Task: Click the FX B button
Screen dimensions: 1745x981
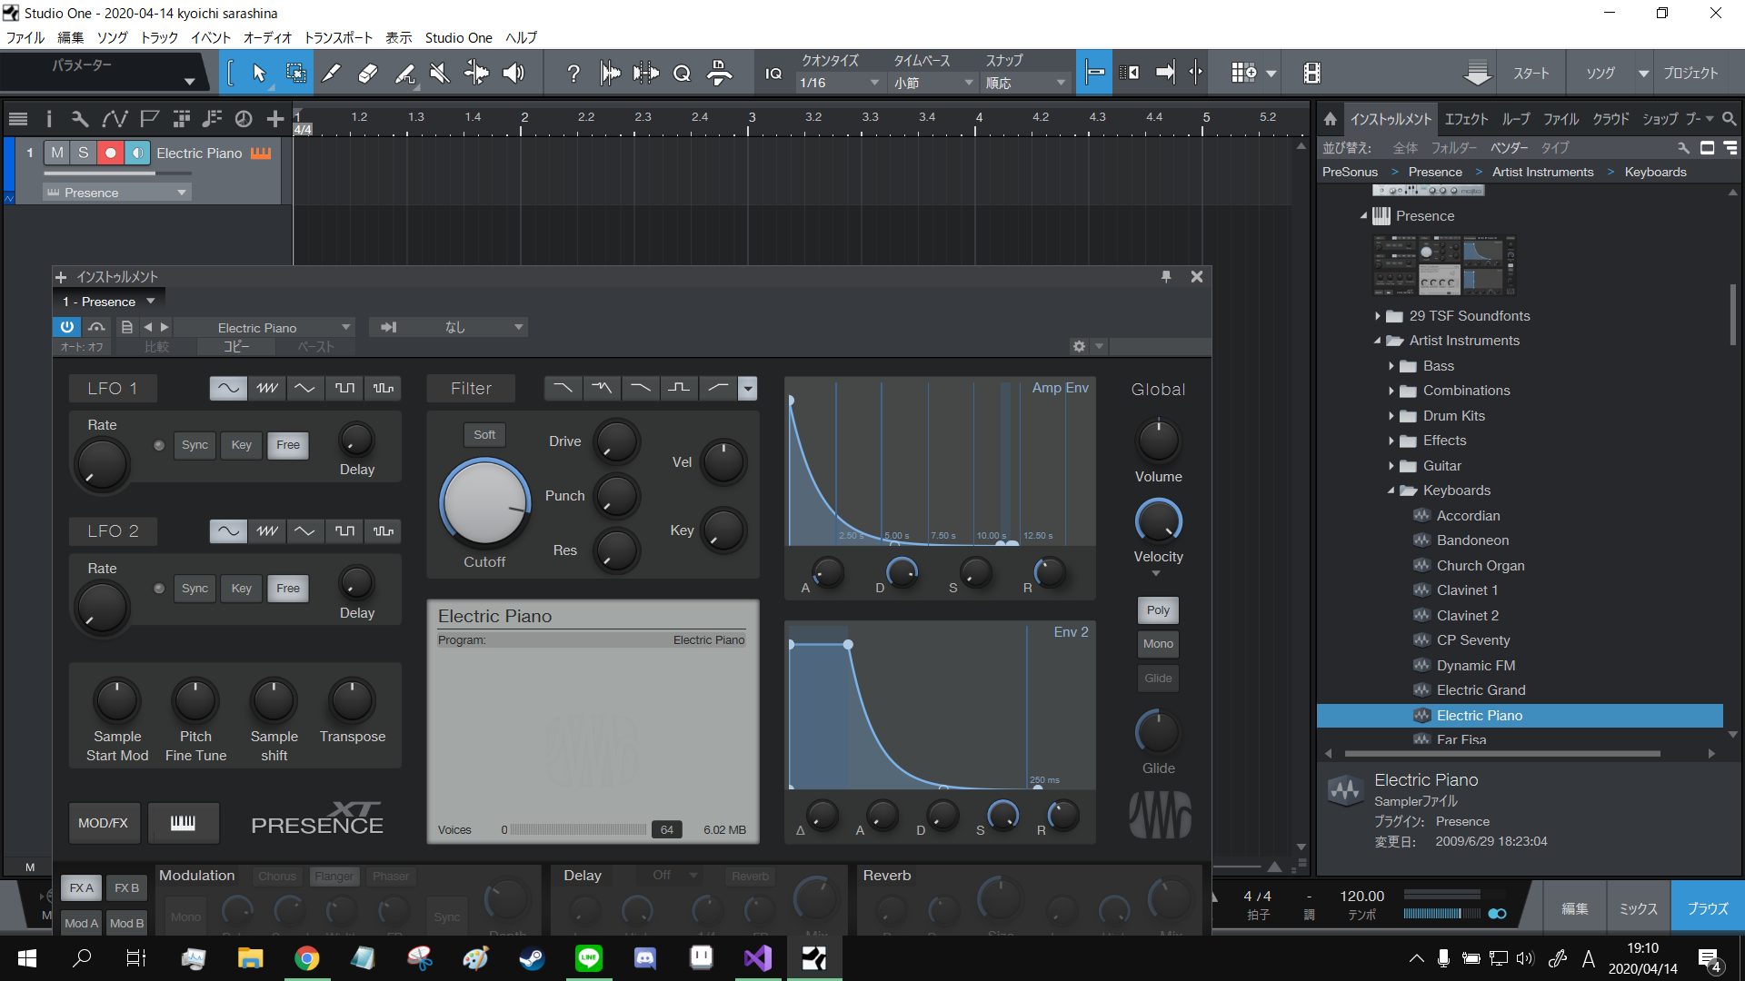Action: [127, 887]
